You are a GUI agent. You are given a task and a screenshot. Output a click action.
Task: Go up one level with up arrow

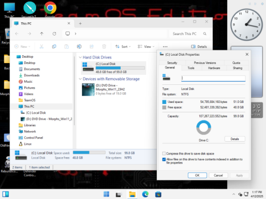(41, 33)
